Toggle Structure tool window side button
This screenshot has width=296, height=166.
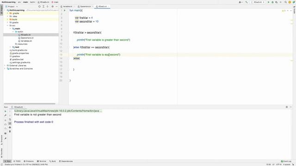[1, 140]
